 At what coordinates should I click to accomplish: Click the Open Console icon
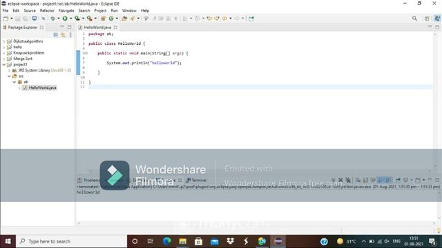(418, 180)
